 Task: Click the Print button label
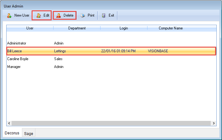point(91,15)
